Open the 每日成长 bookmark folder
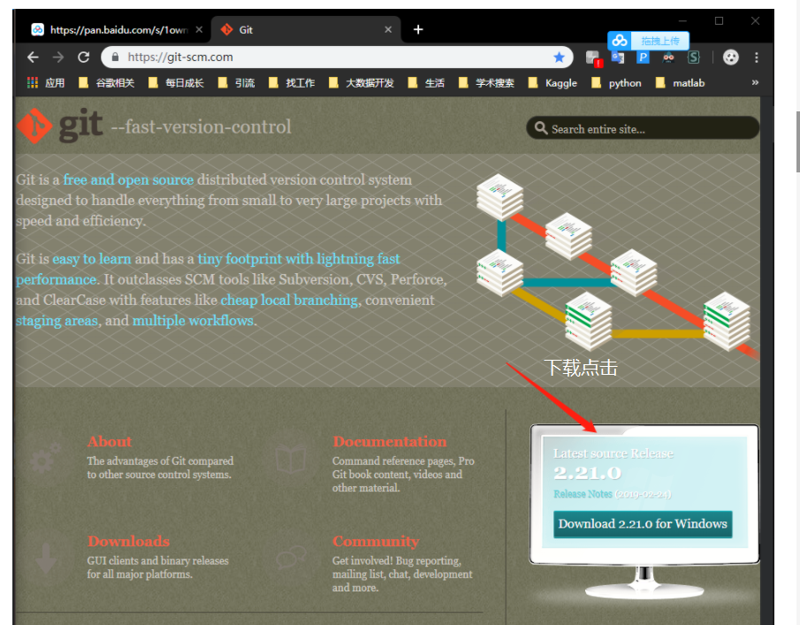The image size is (800, 625). click(x=176, y=82)
